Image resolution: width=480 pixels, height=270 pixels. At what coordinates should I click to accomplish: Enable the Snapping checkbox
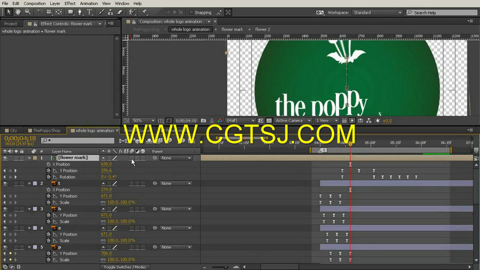point(191,12)
